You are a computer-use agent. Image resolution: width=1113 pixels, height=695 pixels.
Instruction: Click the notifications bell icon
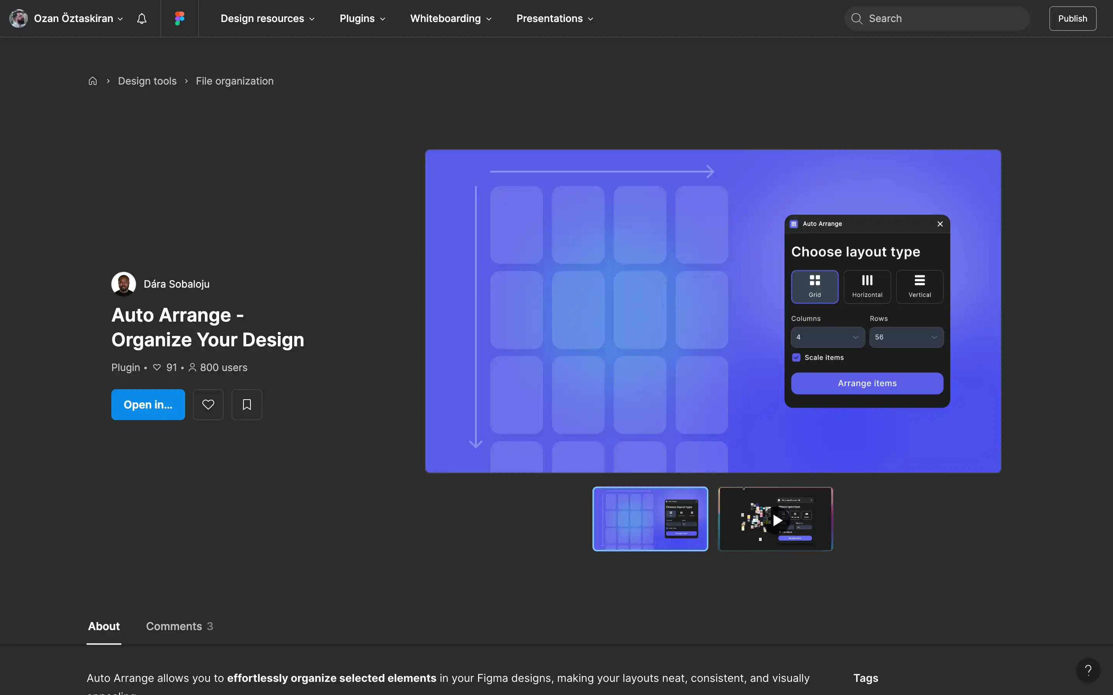[142, 19]
